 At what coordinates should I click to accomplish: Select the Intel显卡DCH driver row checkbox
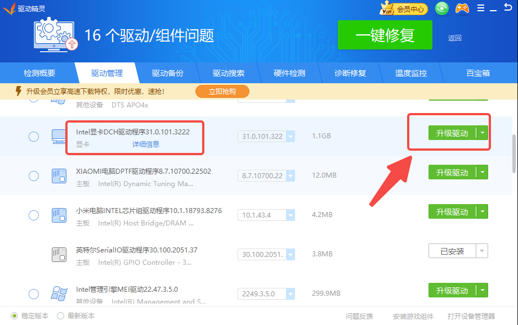tap(34, 137)
